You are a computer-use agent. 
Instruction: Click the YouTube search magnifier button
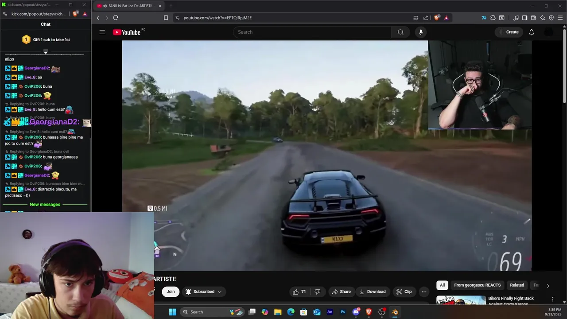[x=400, y=32]
